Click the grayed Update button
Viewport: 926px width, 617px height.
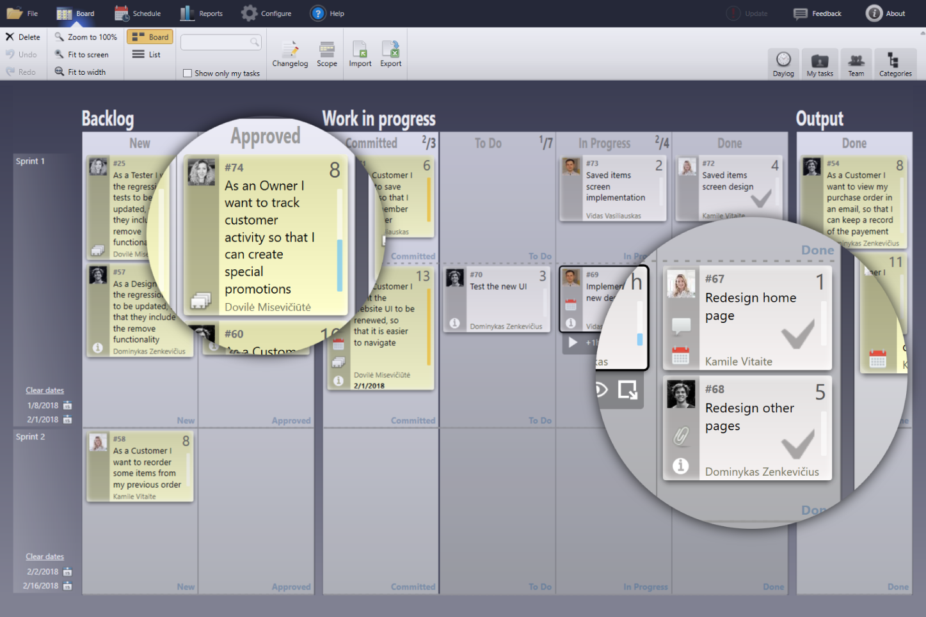click(747, 13)
